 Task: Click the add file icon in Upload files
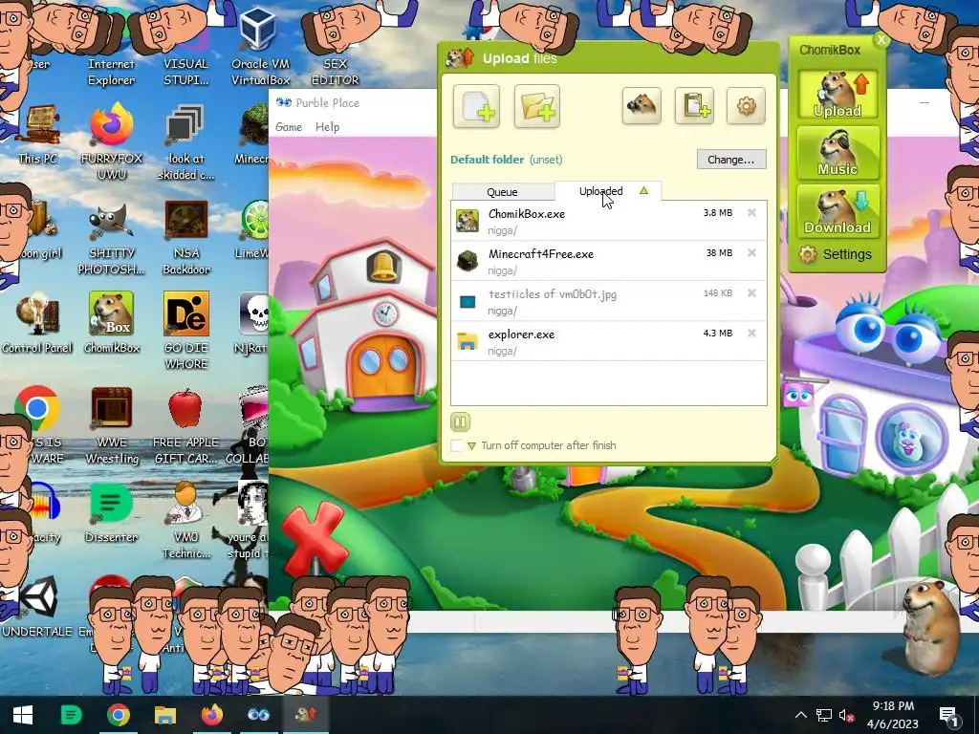pos(476,106)
